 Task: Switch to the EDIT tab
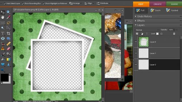click(141, 4)
